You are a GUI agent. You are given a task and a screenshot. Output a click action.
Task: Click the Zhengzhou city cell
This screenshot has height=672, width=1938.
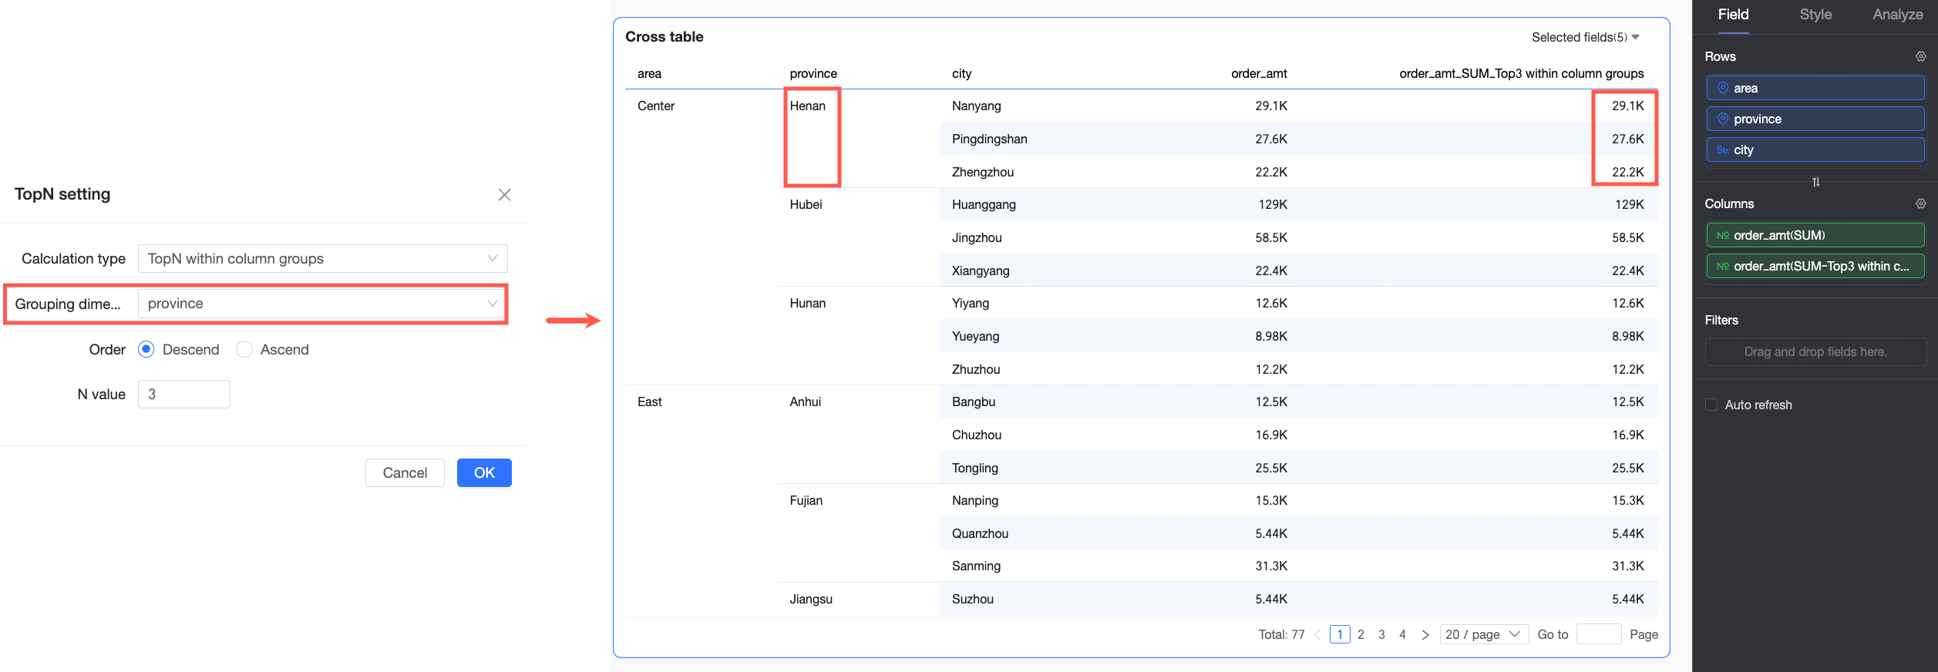pyautogui.click(x=982, y=172)
